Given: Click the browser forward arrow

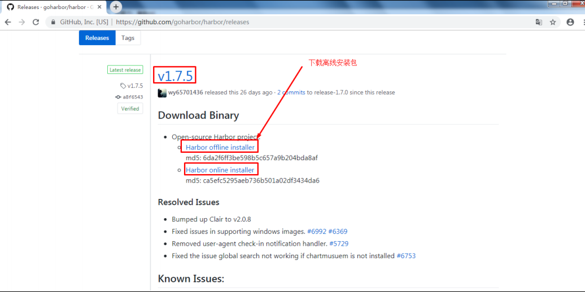Looking at the screenshot, I should tap(21, 22).
